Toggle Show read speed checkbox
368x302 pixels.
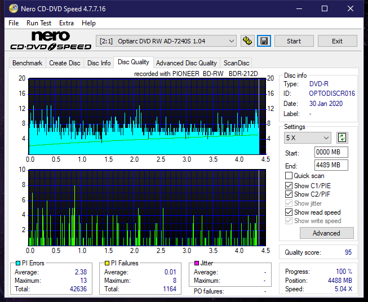(x=289, y=212)
